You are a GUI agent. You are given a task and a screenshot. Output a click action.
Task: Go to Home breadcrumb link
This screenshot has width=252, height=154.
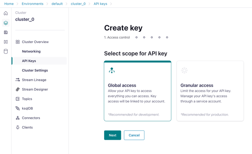(x=9, y=4)
